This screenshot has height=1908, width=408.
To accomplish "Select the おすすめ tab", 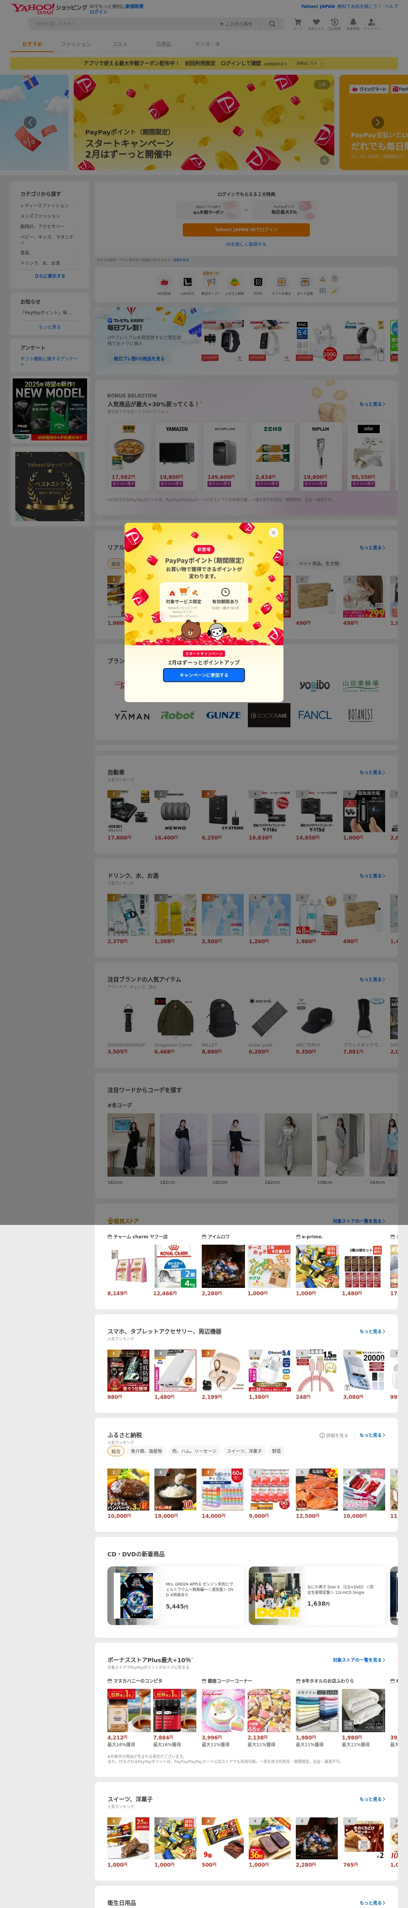I will click(32, 45).
